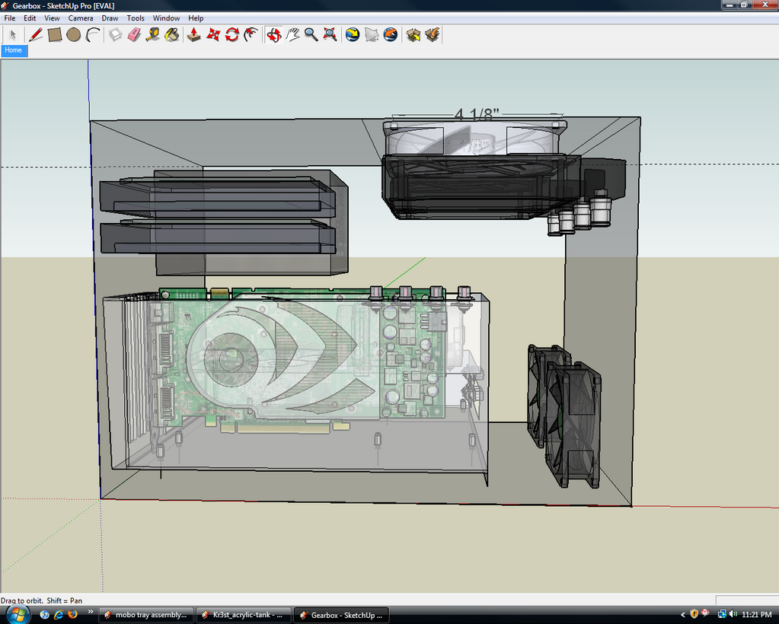This screenshot has height=624, width=779.
Task: Switch to the Home scene tab
Action: [x=14, y=50]
